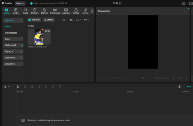Click the undo arrow in timeline toolbar
Image resolution: width=193 pixels, height=126 pixels.
[x=18, y=86]
